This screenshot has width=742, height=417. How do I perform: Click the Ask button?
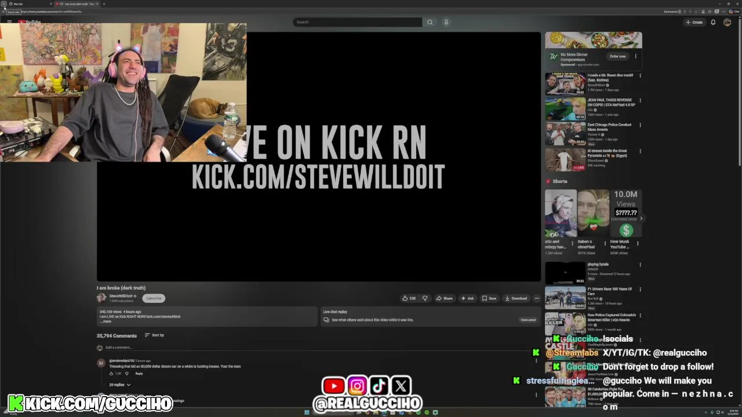(467, 298)
